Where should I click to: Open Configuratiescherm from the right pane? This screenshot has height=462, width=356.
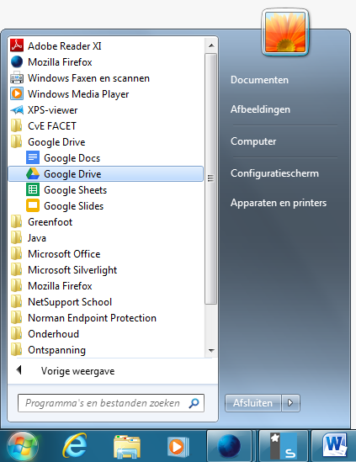coord(274,173)
